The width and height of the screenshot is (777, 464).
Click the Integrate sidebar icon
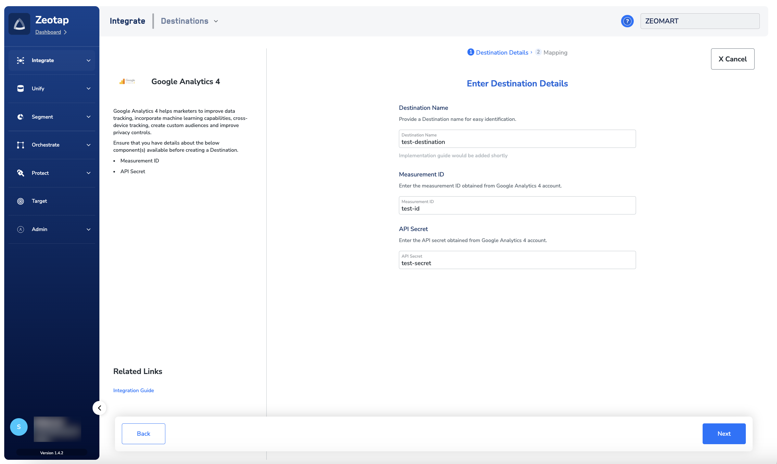click(x=20, y=60)
